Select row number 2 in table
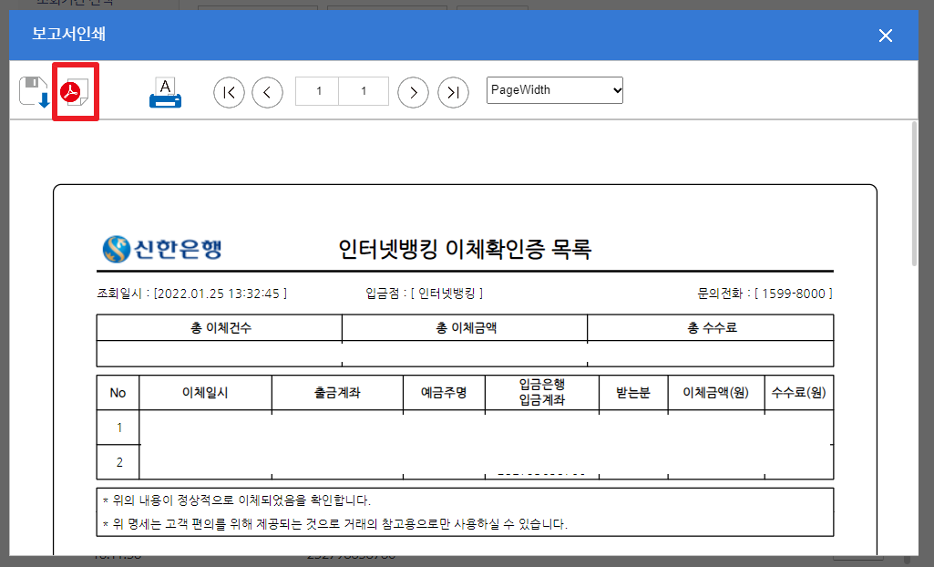 (x=118, y=462)
